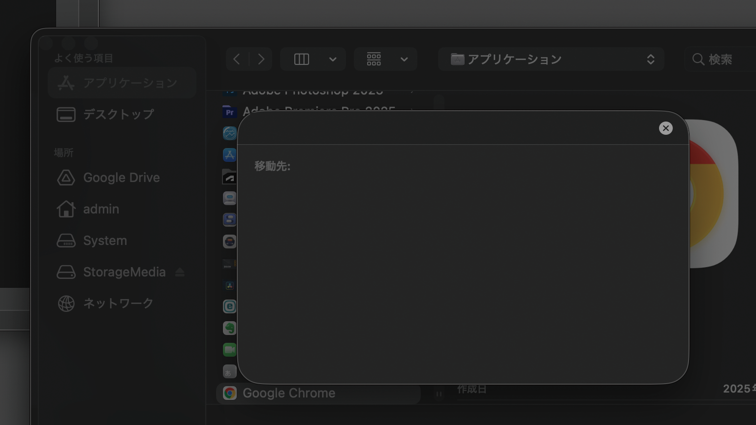Screen dimensions: 756x425
Task: Select the Google Chrome list row
Action: [317, 393]
